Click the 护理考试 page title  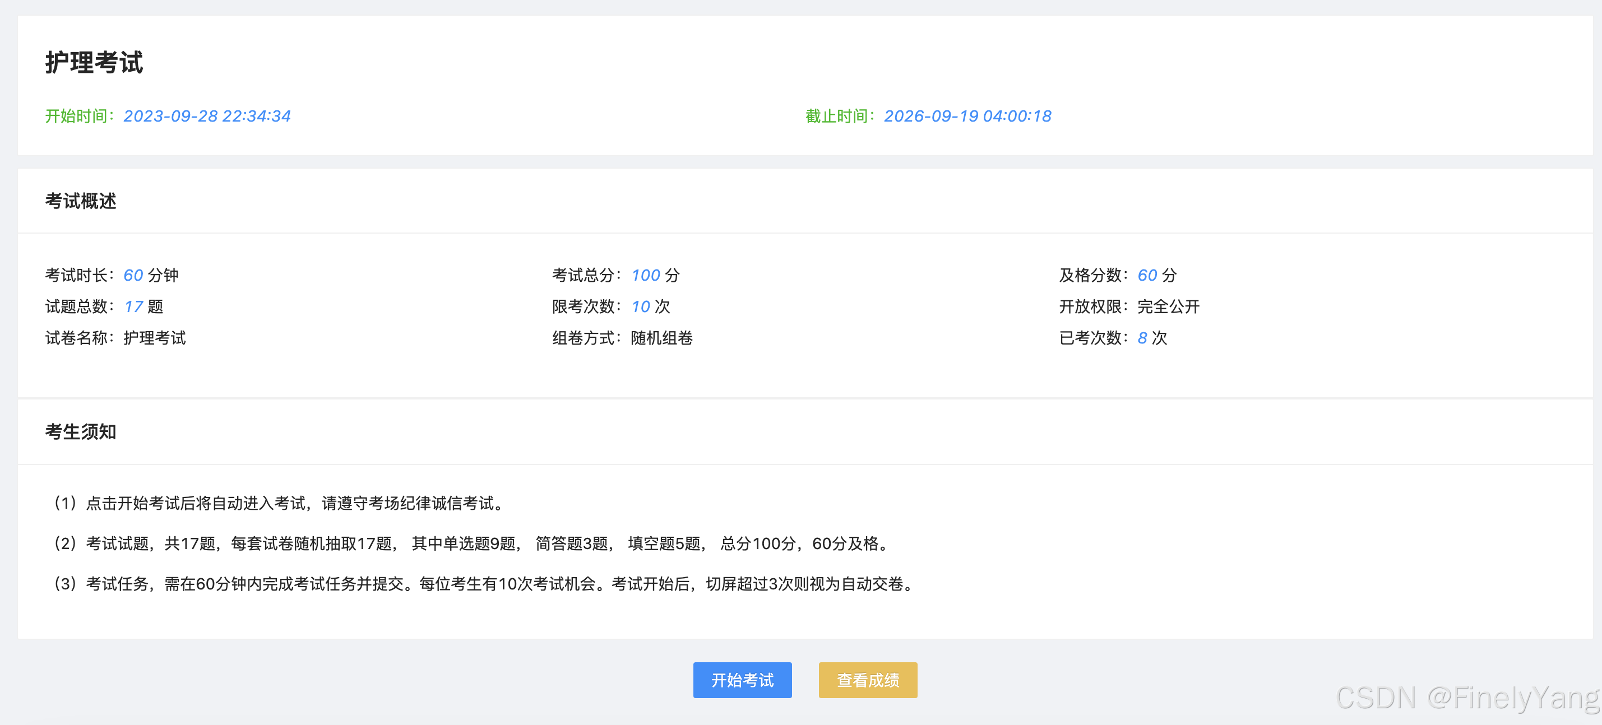[x=94, y=63]
